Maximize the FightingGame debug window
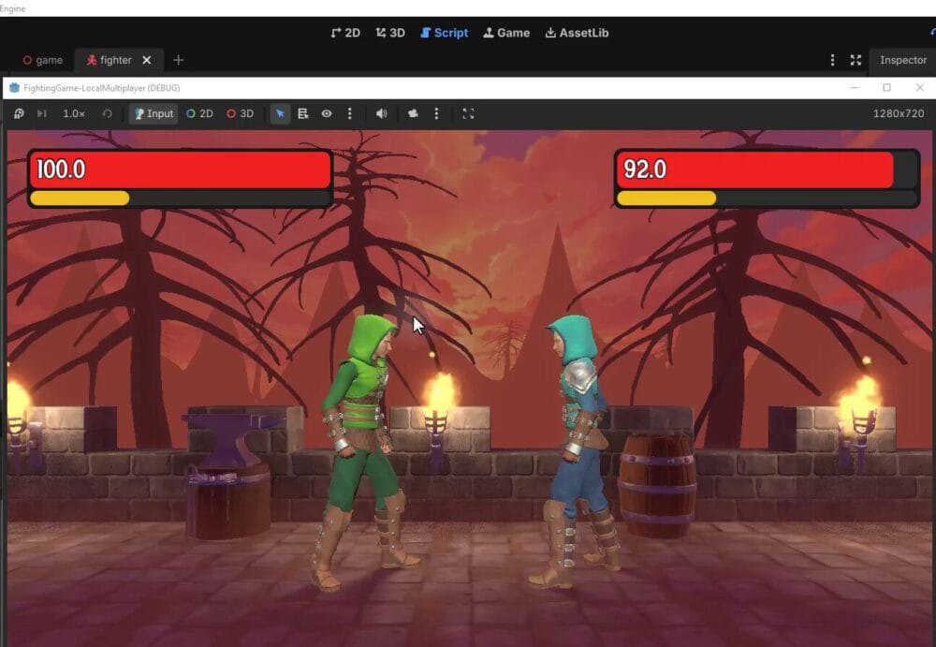Viewport: 936px width, 647px height. 887,88
